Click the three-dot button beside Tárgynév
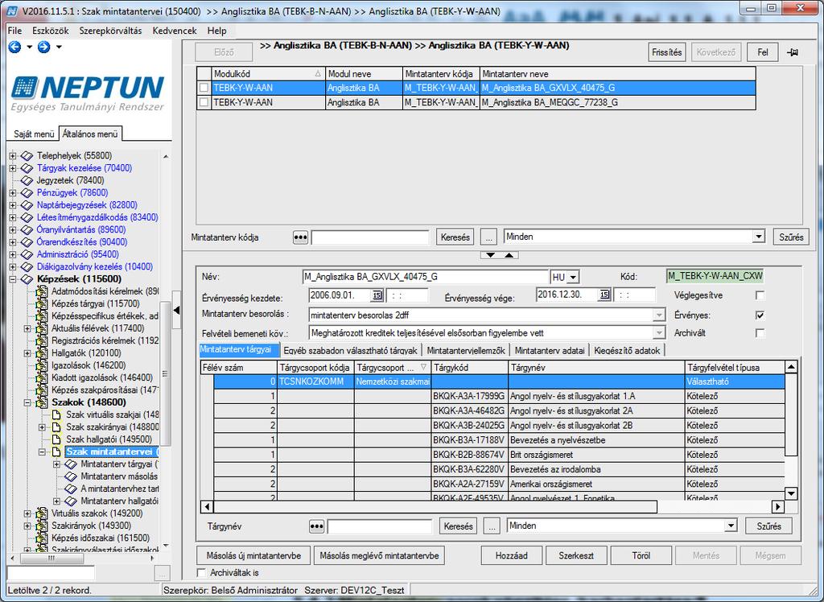 [316, 526]
